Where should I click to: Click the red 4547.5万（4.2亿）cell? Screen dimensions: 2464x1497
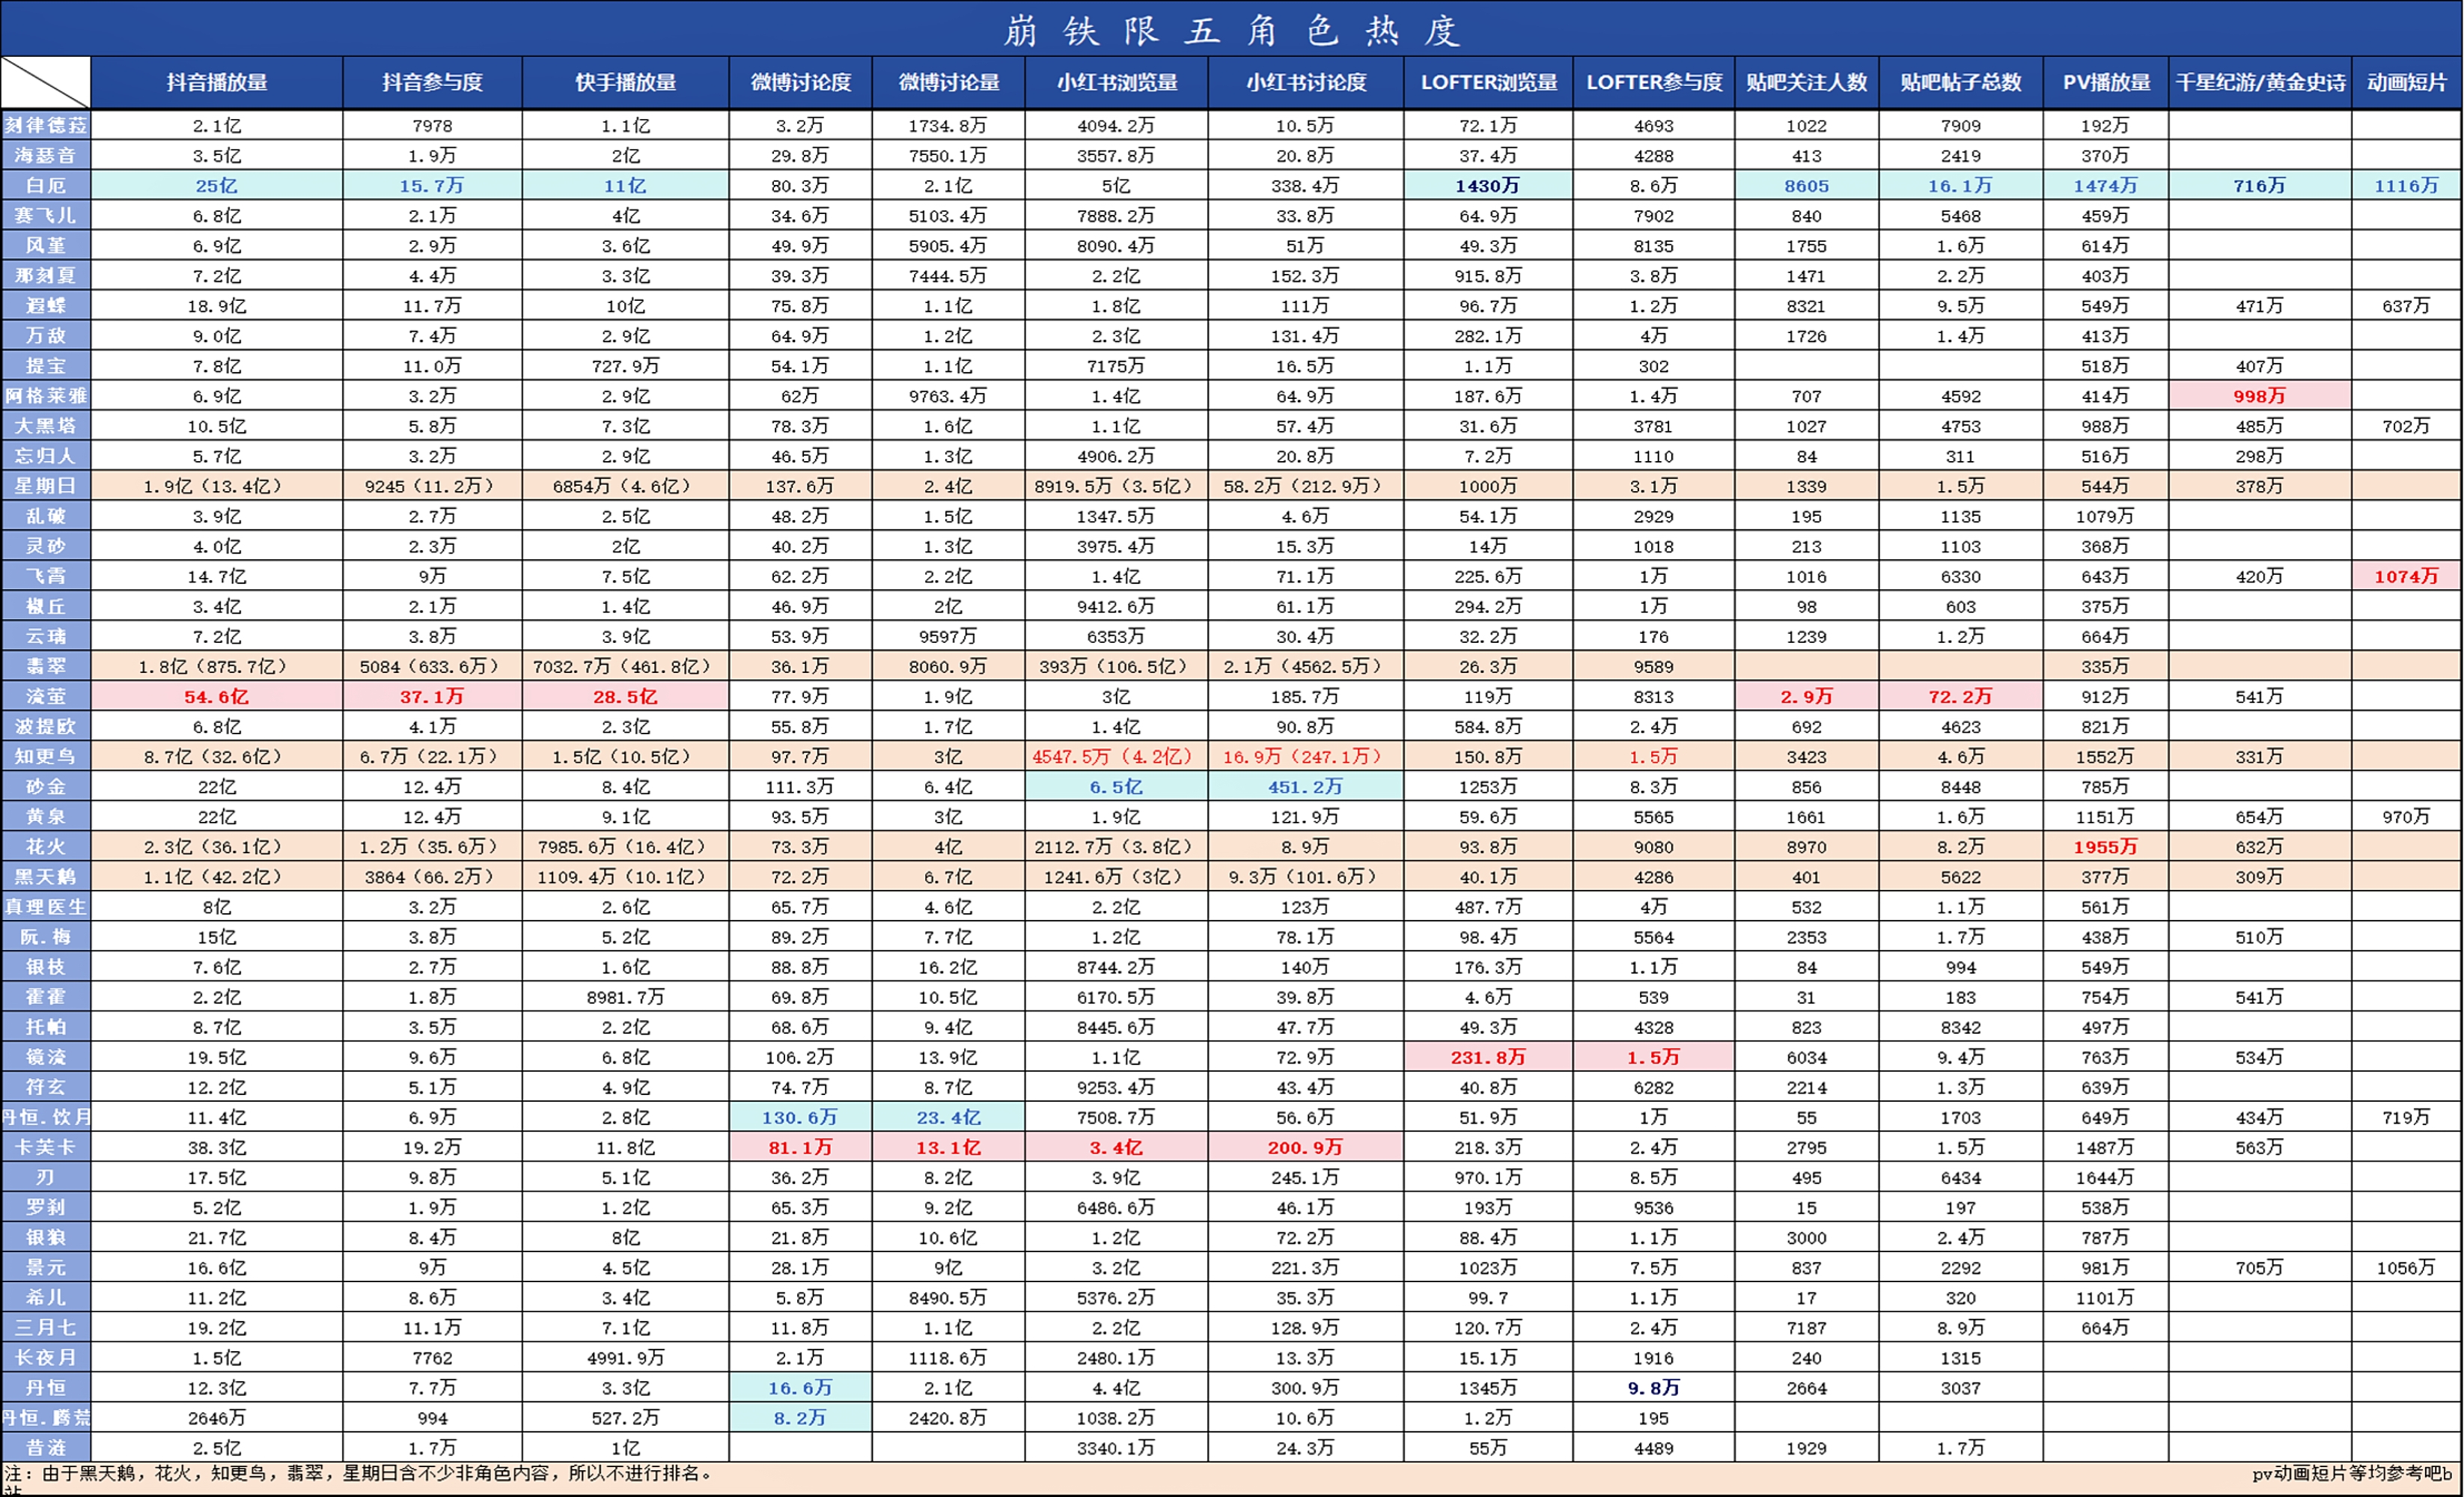(x=1117, y=756)
